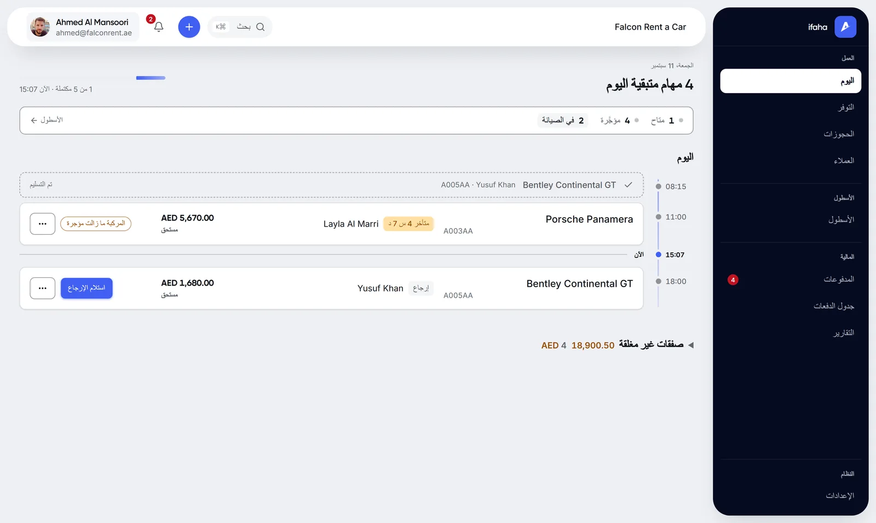Click the الأسطول arrow link in fleet bar
876x523 pixels.
click(47, 120)
